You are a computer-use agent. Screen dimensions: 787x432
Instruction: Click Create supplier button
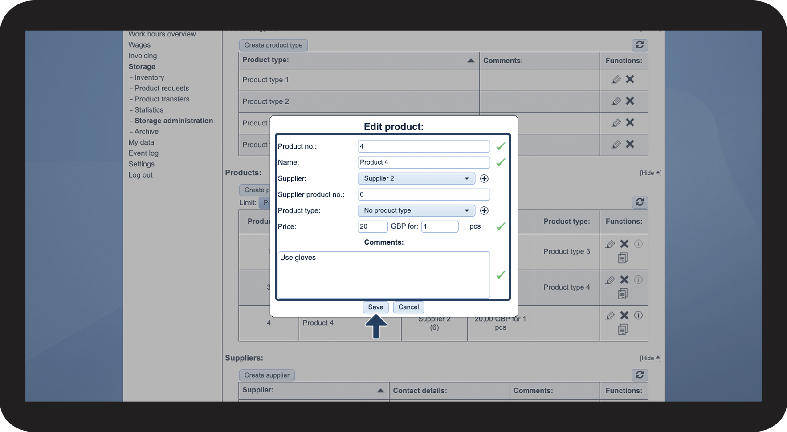[267, 375]
